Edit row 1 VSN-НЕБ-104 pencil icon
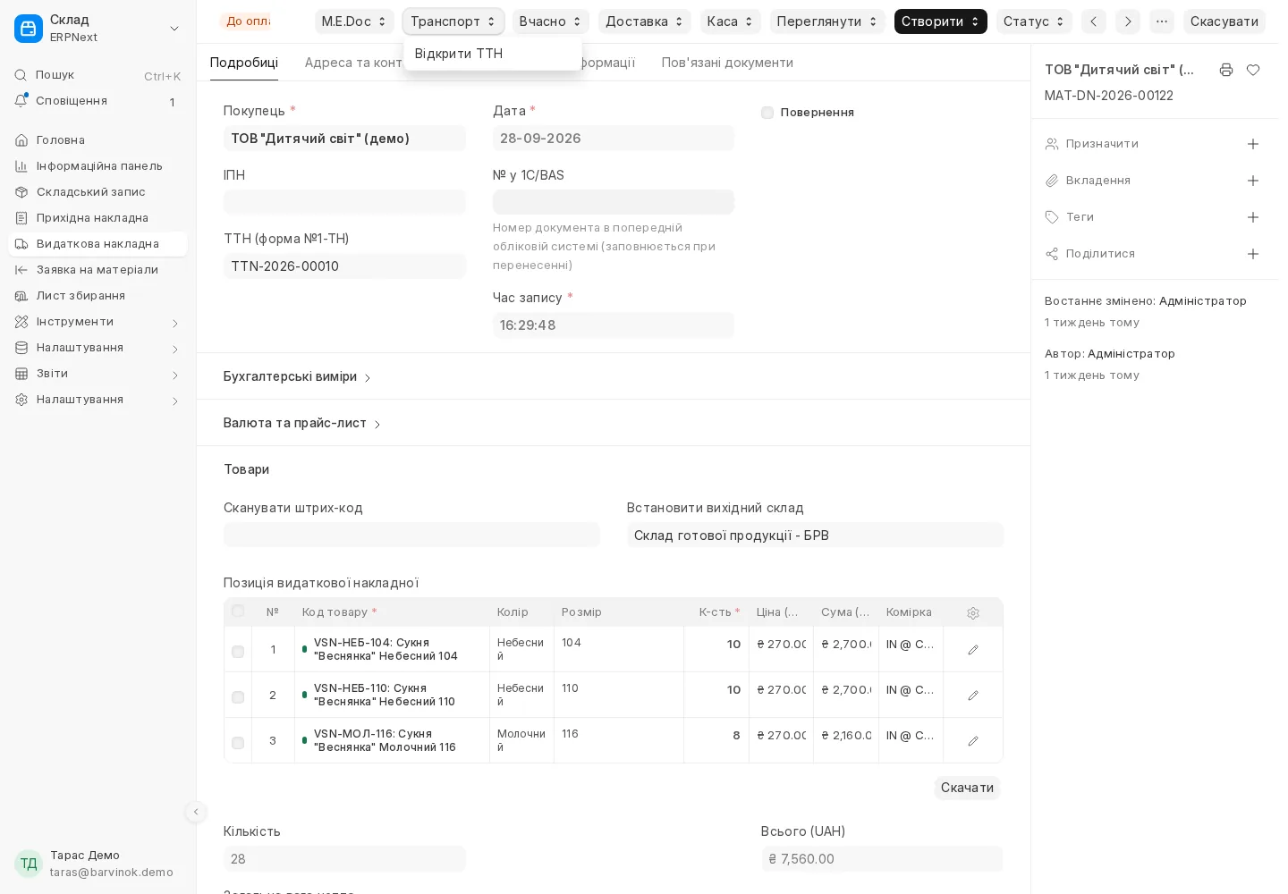Image resolution: width=1288 pixels, height=894 pixels. (x=973, y=650)
